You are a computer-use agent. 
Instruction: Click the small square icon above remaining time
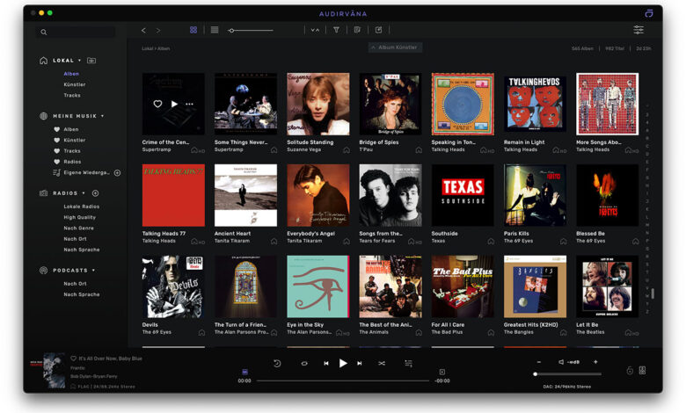(x=442, y=372)
